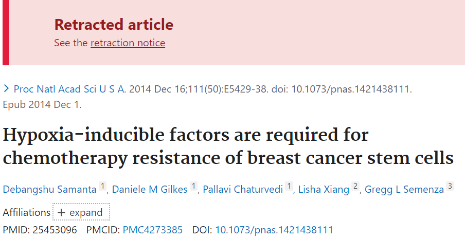
Task: Click the article title about Hypoxia-inducible factors
Action: click(228, 146)
